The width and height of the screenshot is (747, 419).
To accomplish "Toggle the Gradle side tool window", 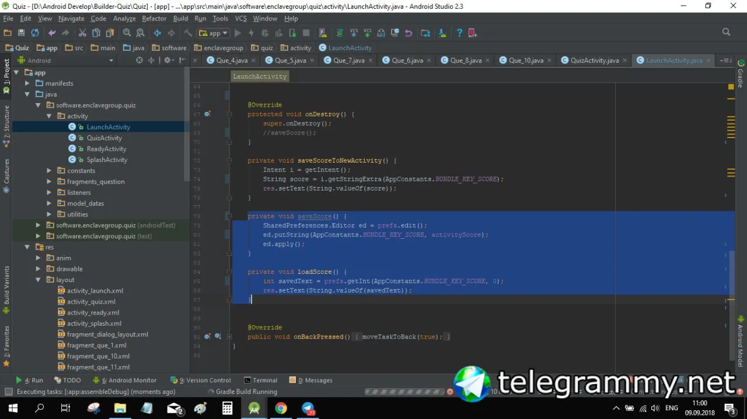I will point(741,73).
